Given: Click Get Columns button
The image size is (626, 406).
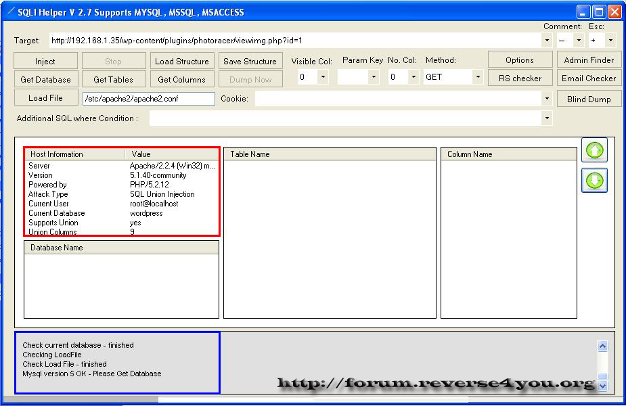Looking at the screenshot, I should click(x=182, y=79).
